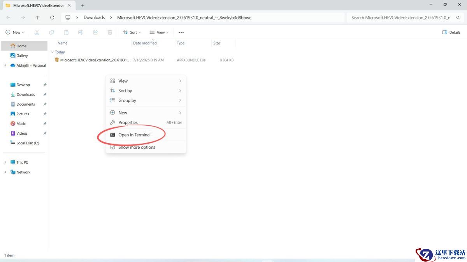Select Home in navigation pane
The height and width of the screenshot is (262, 467).
click(24, 46)
